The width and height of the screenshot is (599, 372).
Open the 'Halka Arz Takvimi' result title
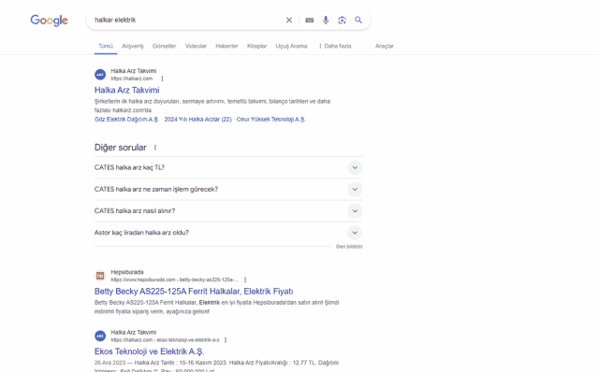click(127, 91)
